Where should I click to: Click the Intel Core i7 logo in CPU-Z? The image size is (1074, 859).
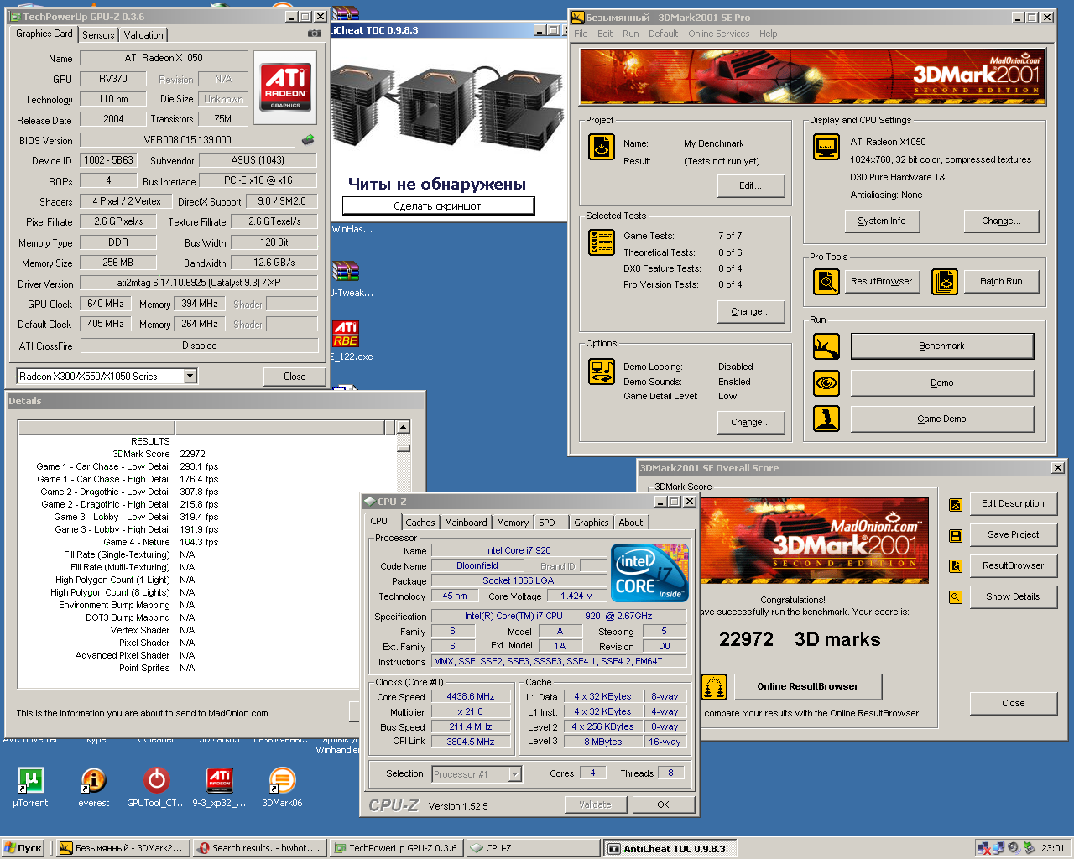(650, 573)
